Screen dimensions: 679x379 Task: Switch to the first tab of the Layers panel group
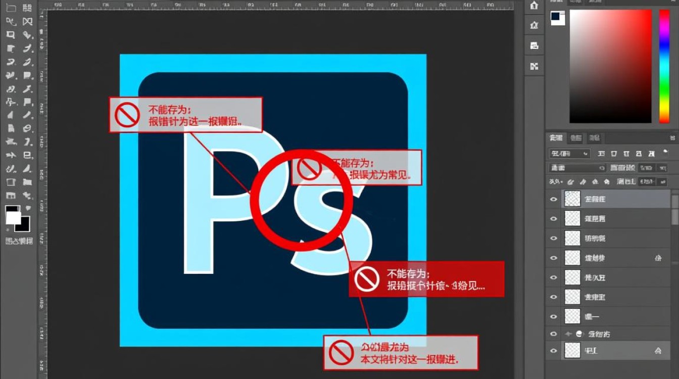tap(556, 138)
